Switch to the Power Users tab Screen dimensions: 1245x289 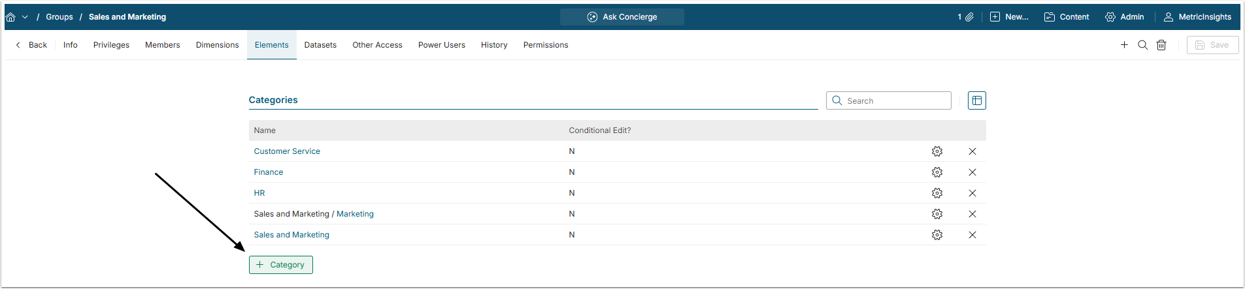(x=442, y=45)
